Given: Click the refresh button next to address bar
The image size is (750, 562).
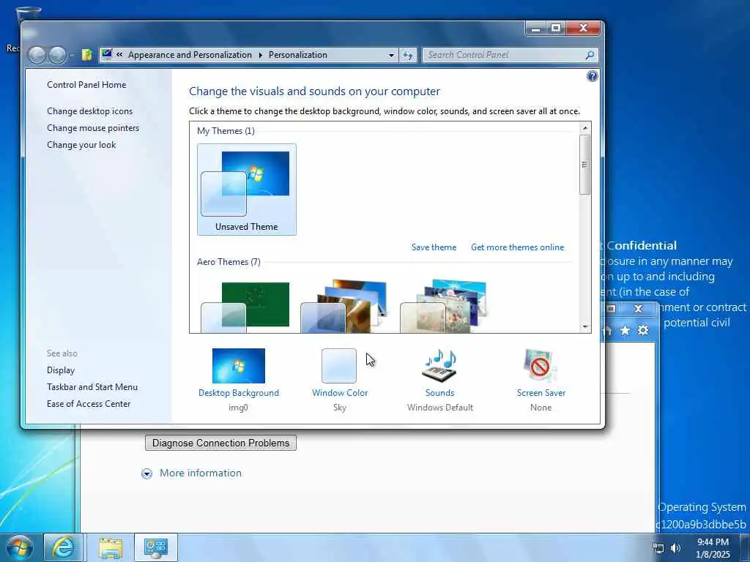Looking at the screenshot, I should [407, 55].
